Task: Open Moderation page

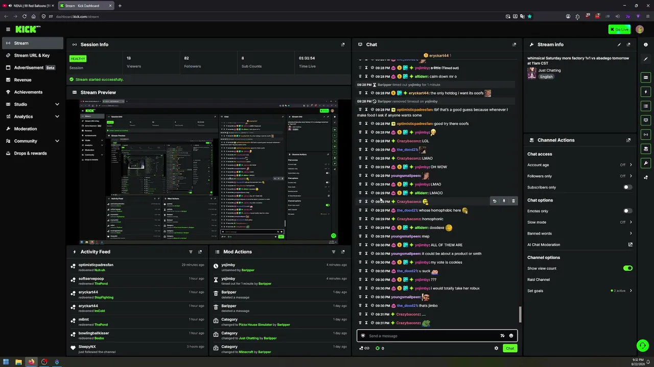Action: 32,129
